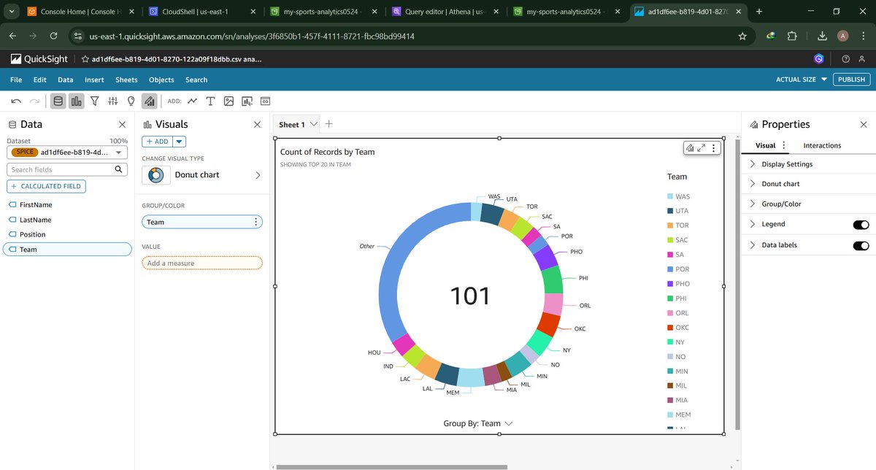Click the QuickSight logo
The height and width of the screenshot is (470, 876).
click(40, 59)
